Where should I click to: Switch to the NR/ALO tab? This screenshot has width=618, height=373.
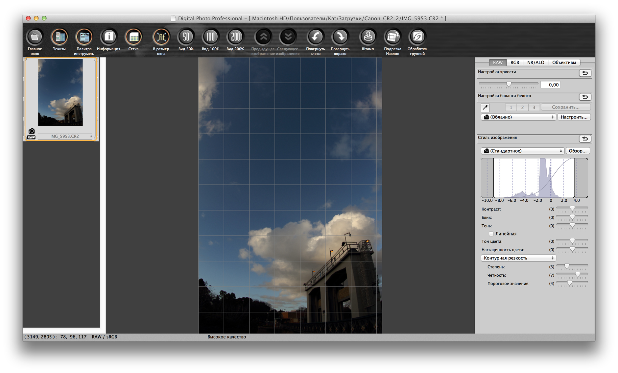(535, 62)
